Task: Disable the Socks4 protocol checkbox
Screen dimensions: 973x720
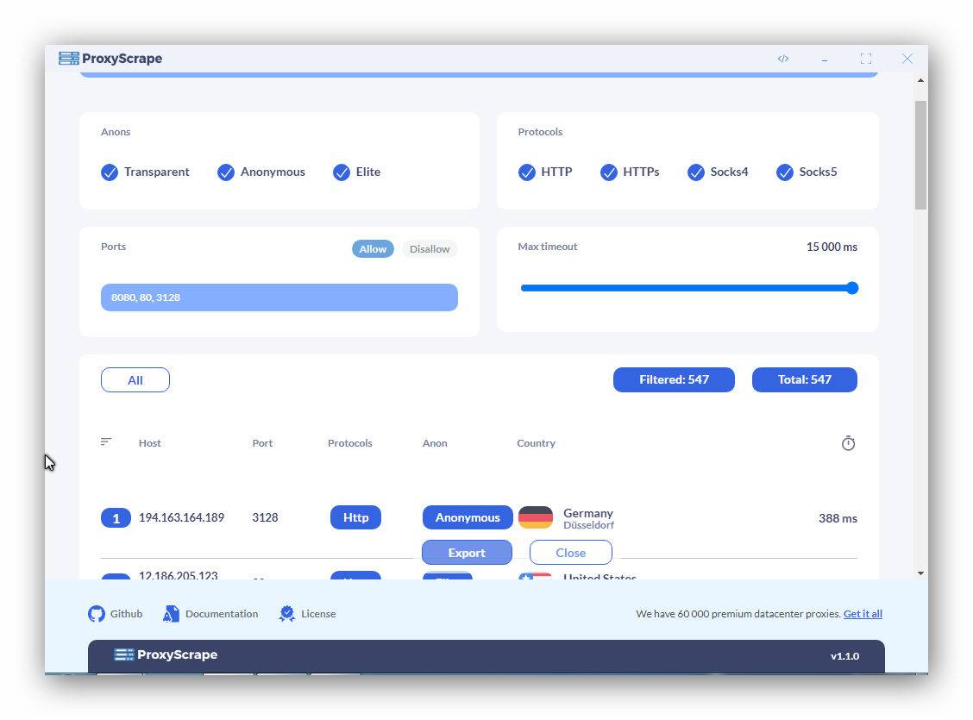Action: point(695,172)
